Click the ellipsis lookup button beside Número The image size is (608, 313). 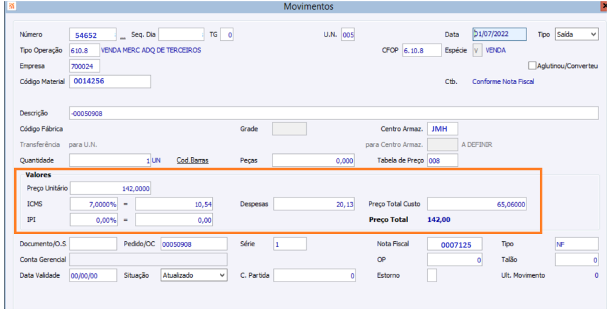coord(123,37)
